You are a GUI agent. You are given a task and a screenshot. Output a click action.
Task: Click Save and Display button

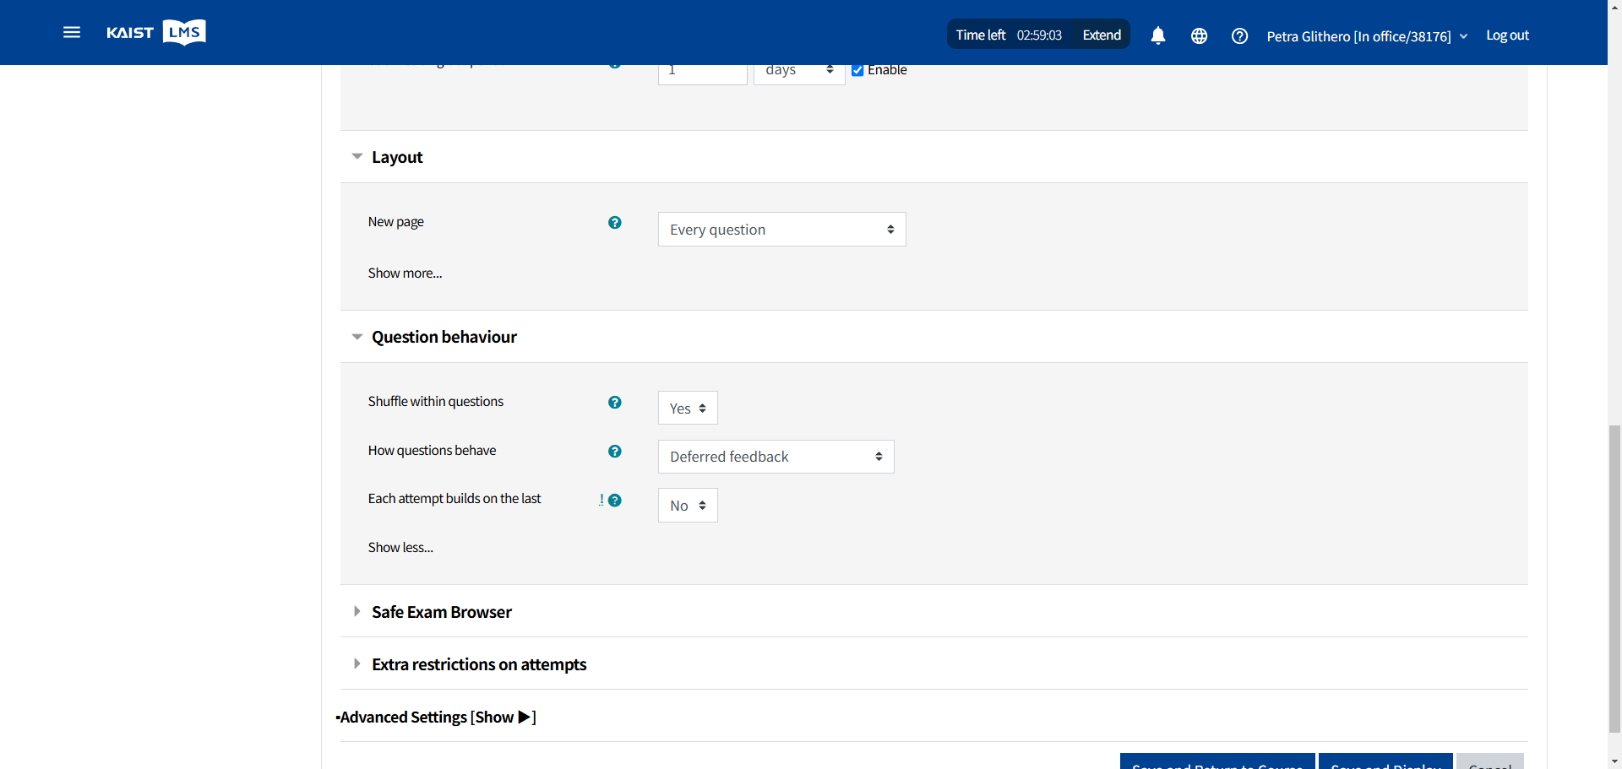1385,761
